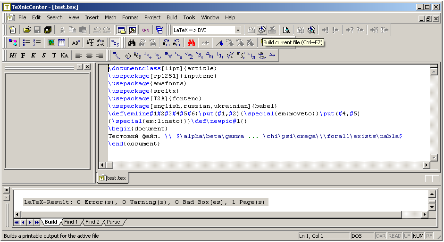This screenshot has width=444, height=242.
Task: Click the Build current file icon
Action: point(262,30)
